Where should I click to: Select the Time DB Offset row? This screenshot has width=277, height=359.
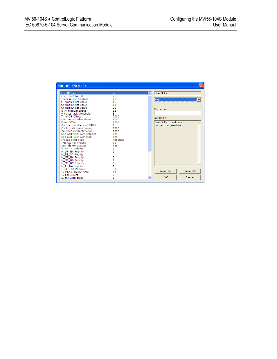[104, 116]
